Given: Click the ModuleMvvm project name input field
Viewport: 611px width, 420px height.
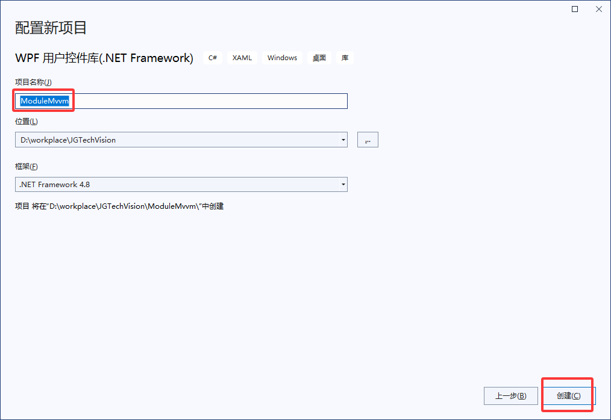Looking at the screenshot, I should pyautogui.click(x=181, y=100).
